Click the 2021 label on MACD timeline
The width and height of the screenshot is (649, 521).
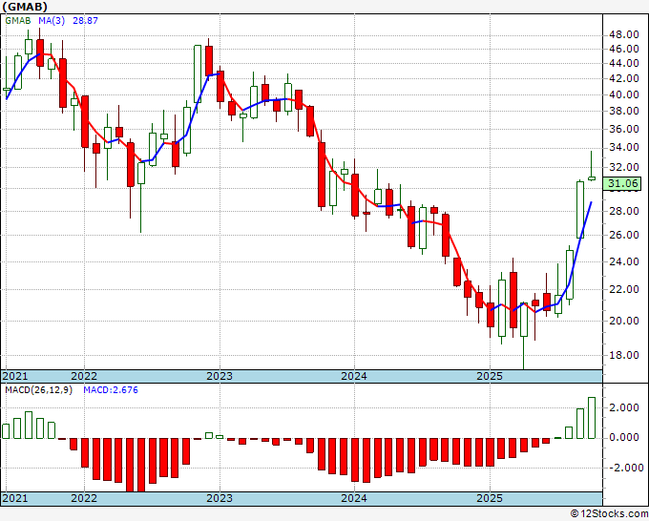15,498
